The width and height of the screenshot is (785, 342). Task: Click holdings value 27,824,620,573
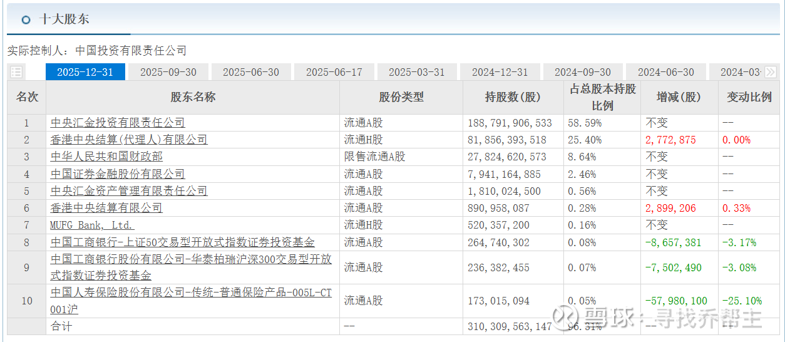click(507, 157)
